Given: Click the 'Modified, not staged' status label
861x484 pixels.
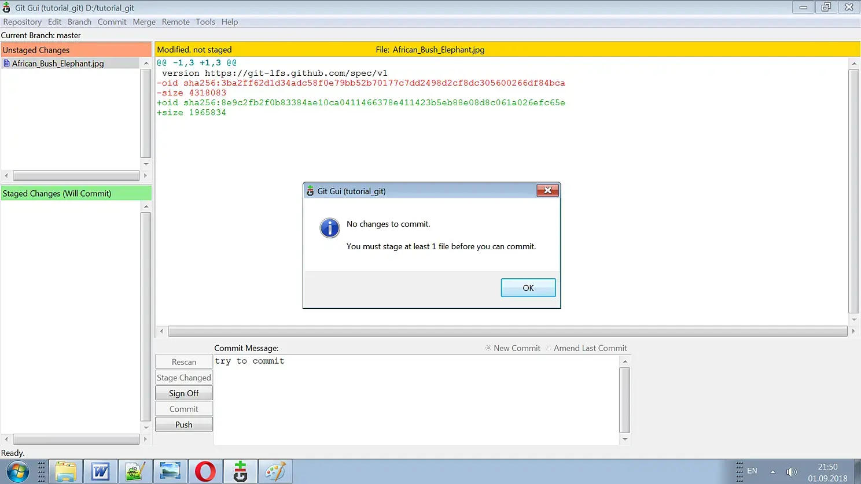Looking at the screenshot, I should [x=194, y=50].
